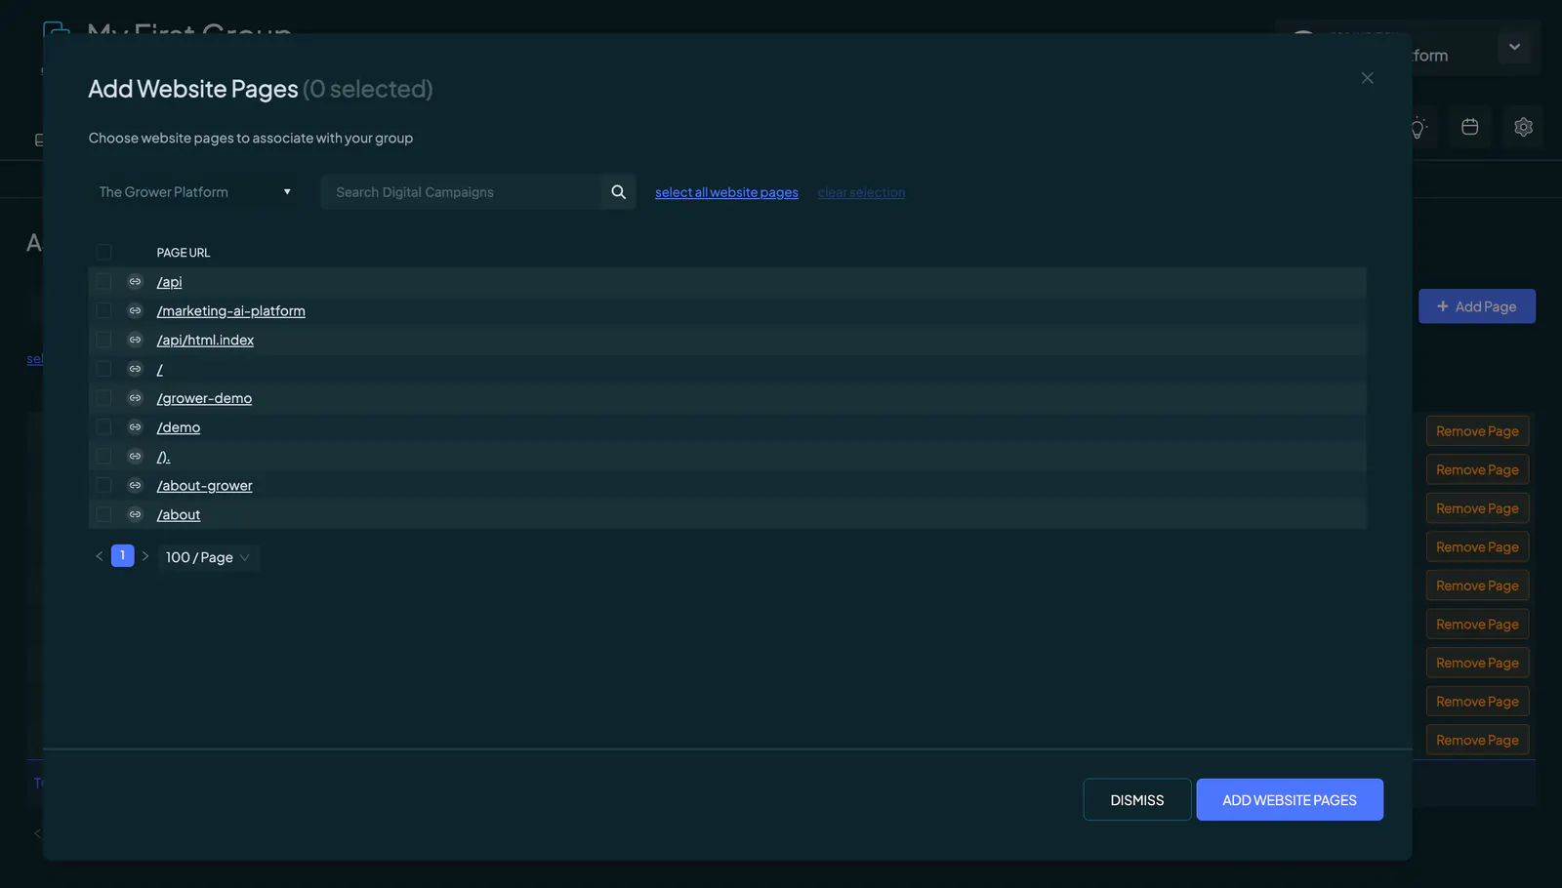Click the link icon beside /demo
The height and width of the screenshot is (888, 1562).
136,427
